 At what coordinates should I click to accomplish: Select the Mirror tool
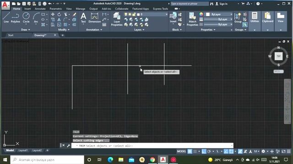click(x=59, y=19)
